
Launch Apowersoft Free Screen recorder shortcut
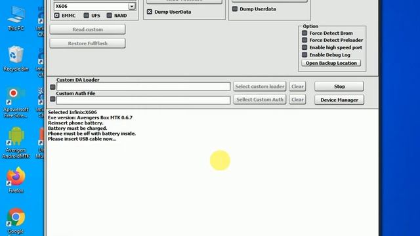click(16, 103)
